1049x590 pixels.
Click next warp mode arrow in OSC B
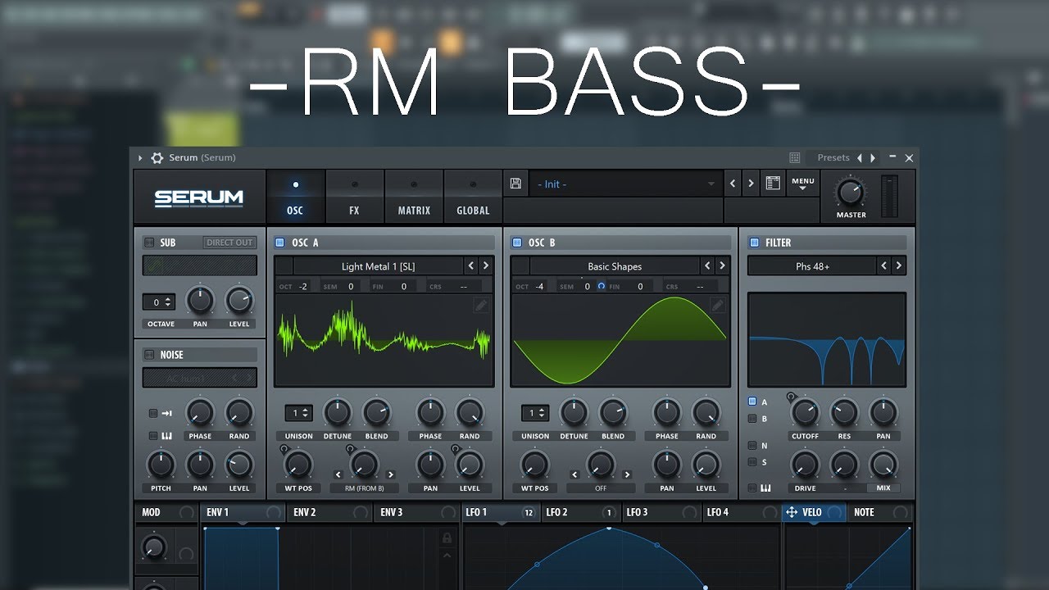click(627, 474)
